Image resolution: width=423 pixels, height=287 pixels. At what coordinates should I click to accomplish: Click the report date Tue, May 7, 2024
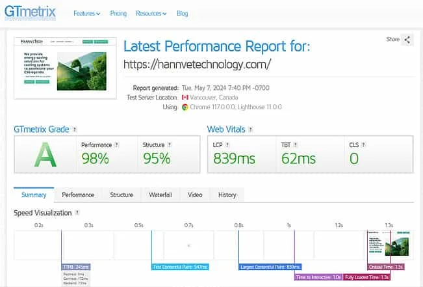point(225,88)
